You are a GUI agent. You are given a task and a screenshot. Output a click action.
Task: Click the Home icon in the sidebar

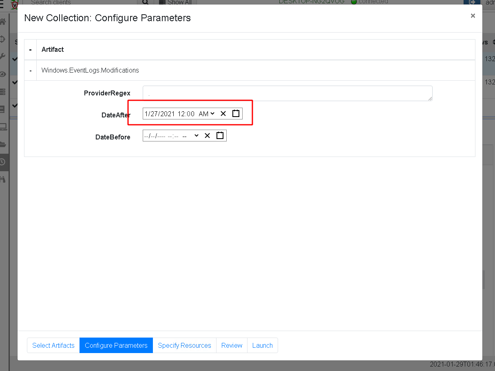pos(3,22)
